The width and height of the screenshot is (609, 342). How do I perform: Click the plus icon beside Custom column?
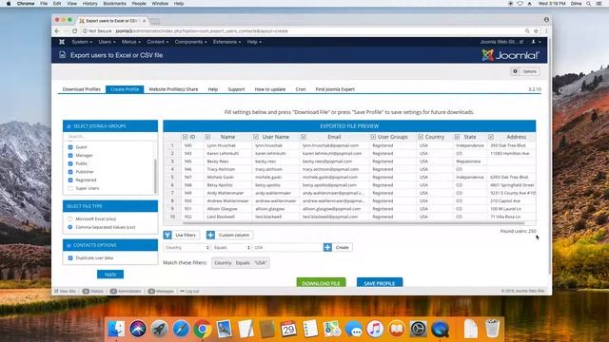pyautogui.click(x=210, y=235)
